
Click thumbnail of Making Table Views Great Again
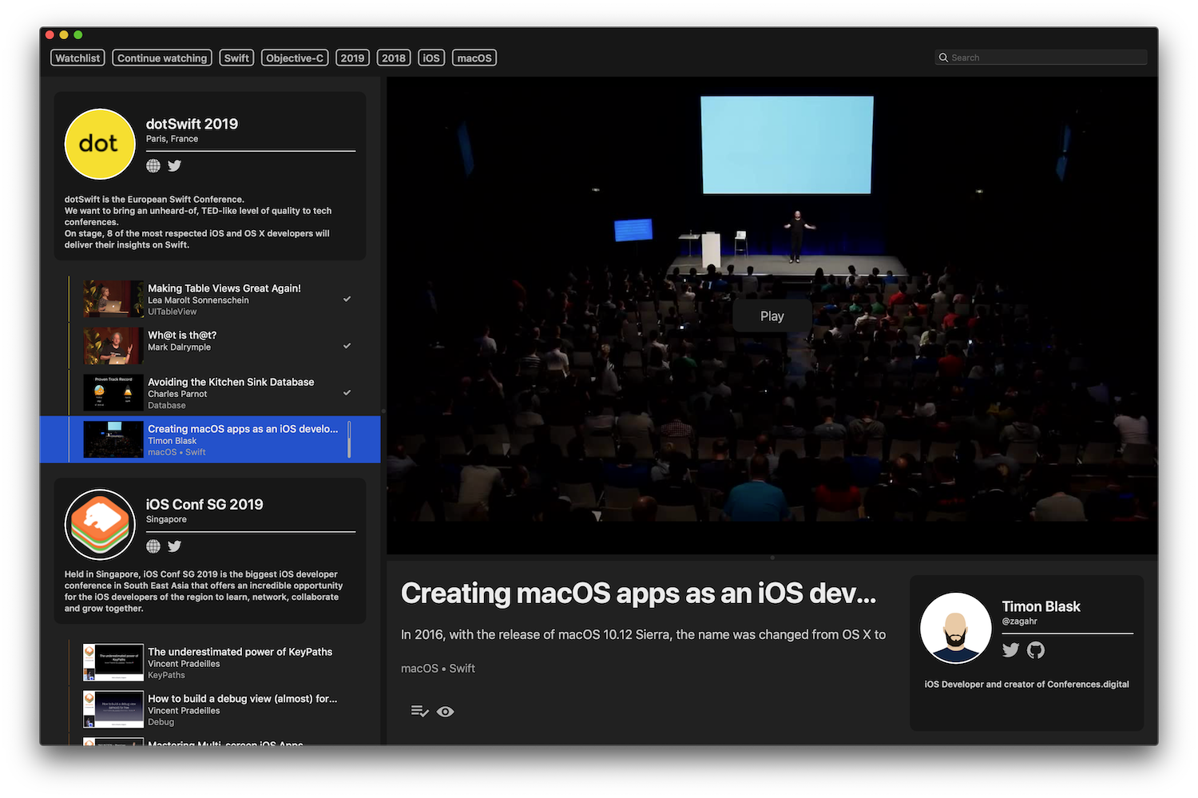113,300
